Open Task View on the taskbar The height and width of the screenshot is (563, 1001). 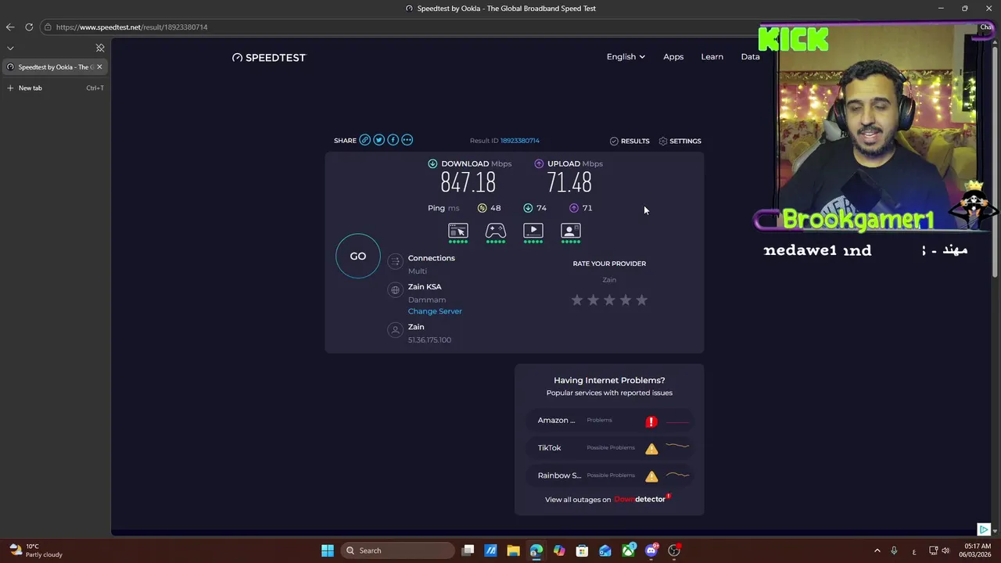tap(468, 550)
